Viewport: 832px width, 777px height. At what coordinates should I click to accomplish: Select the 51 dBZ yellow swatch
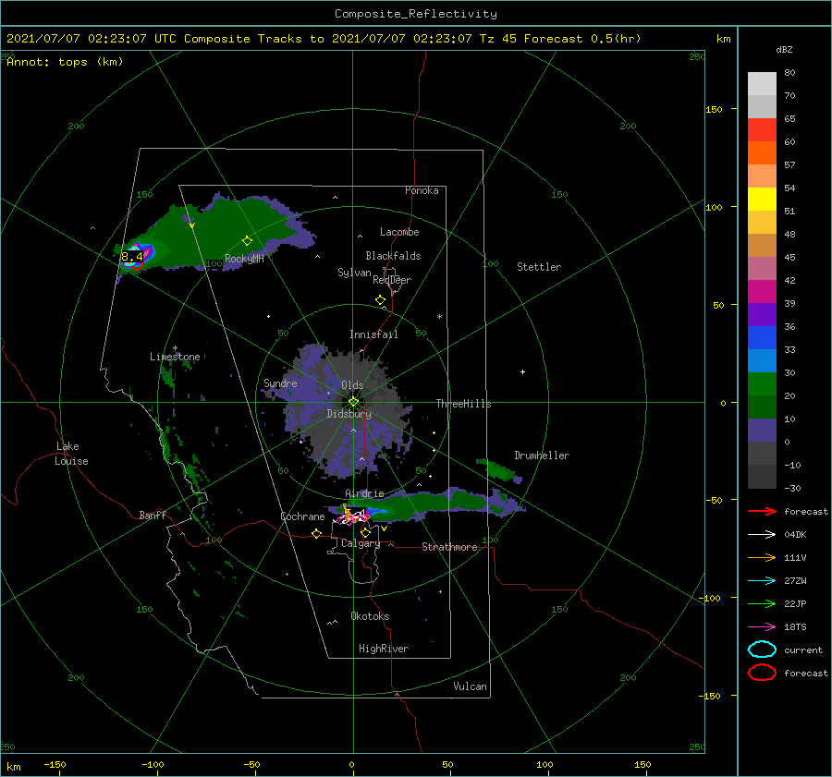pos(762,199)
